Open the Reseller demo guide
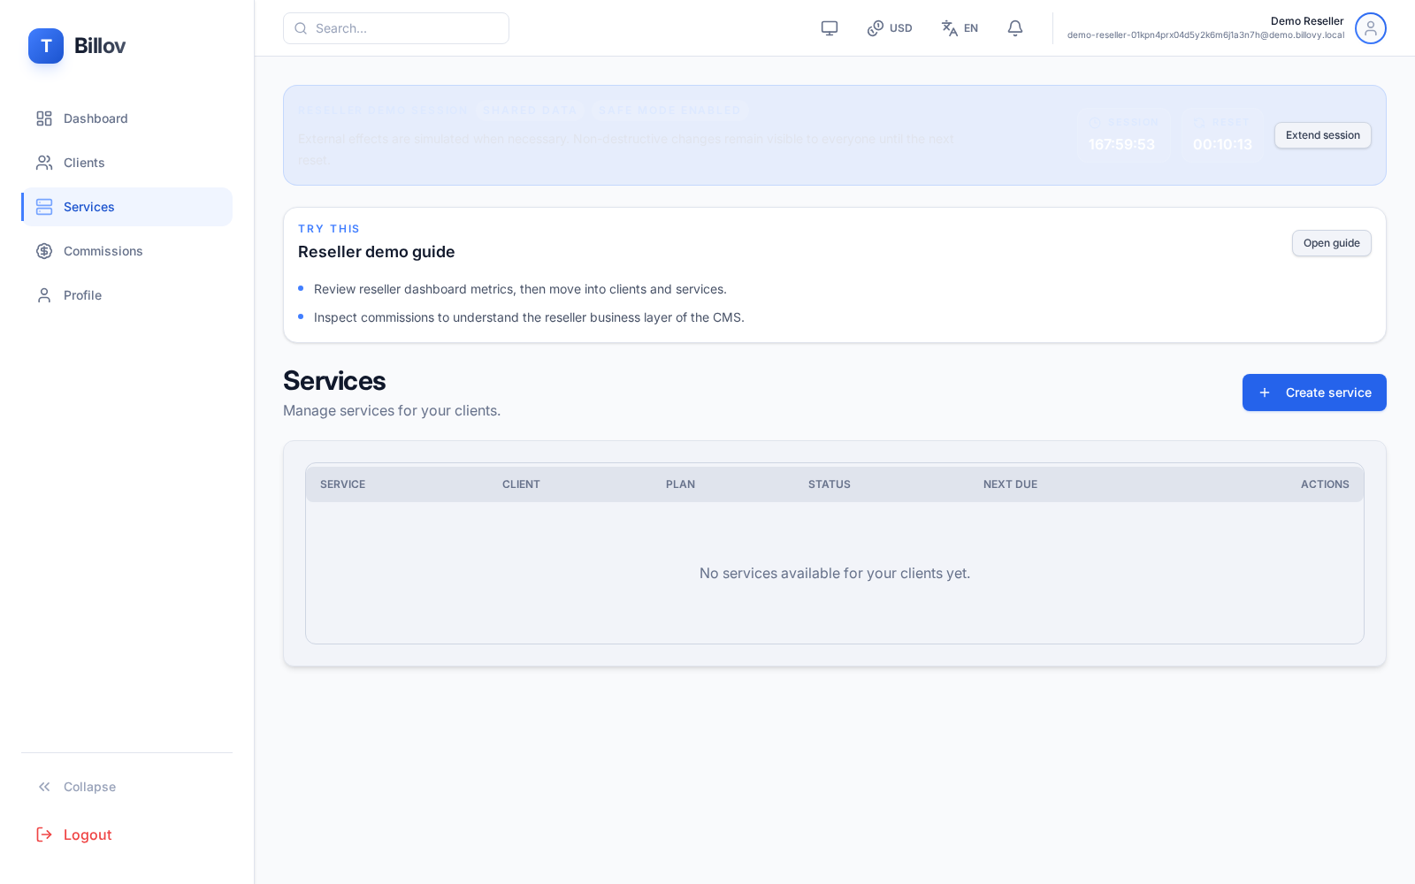The height and width of the screenshot is (884, 1415). [x=1331, y=243]
